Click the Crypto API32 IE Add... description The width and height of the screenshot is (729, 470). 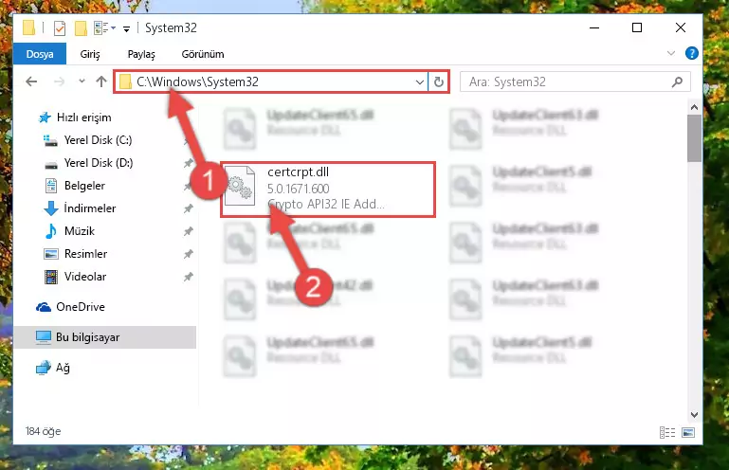(326, 204)
